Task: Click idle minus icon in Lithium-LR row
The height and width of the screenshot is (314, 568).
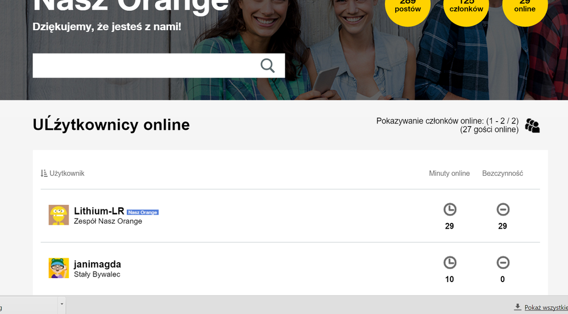Action: [x=503, y=209]
